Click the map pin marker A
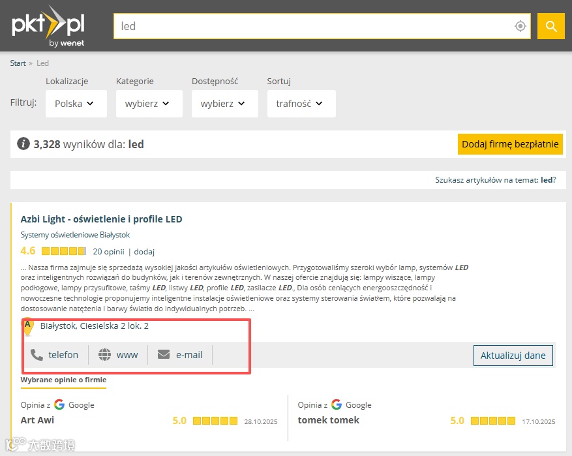 (x=28, y=326)
